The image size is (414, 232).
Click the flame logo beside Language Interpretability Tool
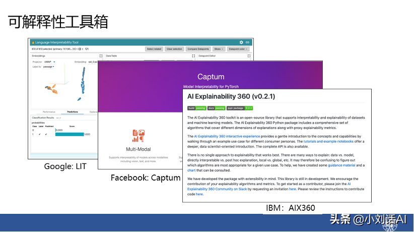tap(33, 42)
